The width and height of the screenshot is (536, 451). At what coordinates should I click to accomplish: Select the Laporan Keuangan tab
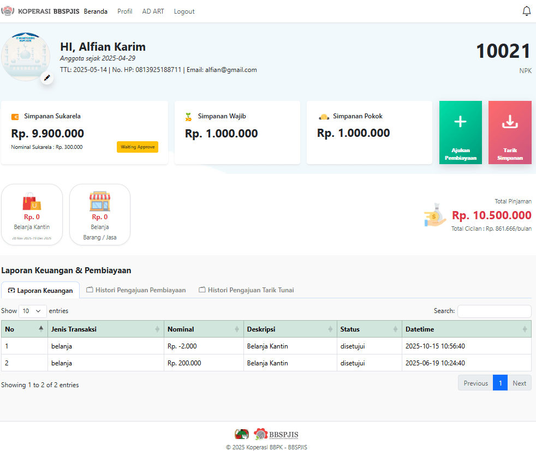click(40, 290)
